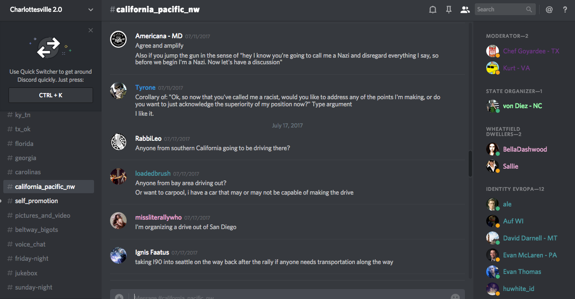Open von Diez - NC member entry
Image resolution: width=575 pixels, height=299 pixels.
click(x=522, y=106)
